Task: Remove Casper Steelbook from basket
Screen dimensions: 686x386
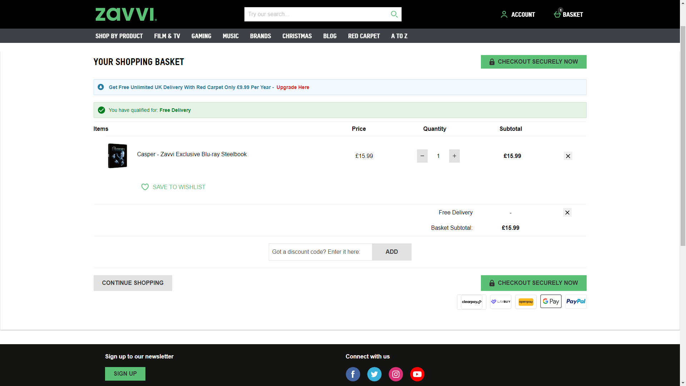Action: click(568, 156)
